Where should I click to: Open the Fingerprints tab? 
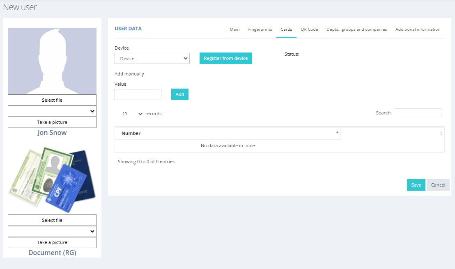[260, 30]
